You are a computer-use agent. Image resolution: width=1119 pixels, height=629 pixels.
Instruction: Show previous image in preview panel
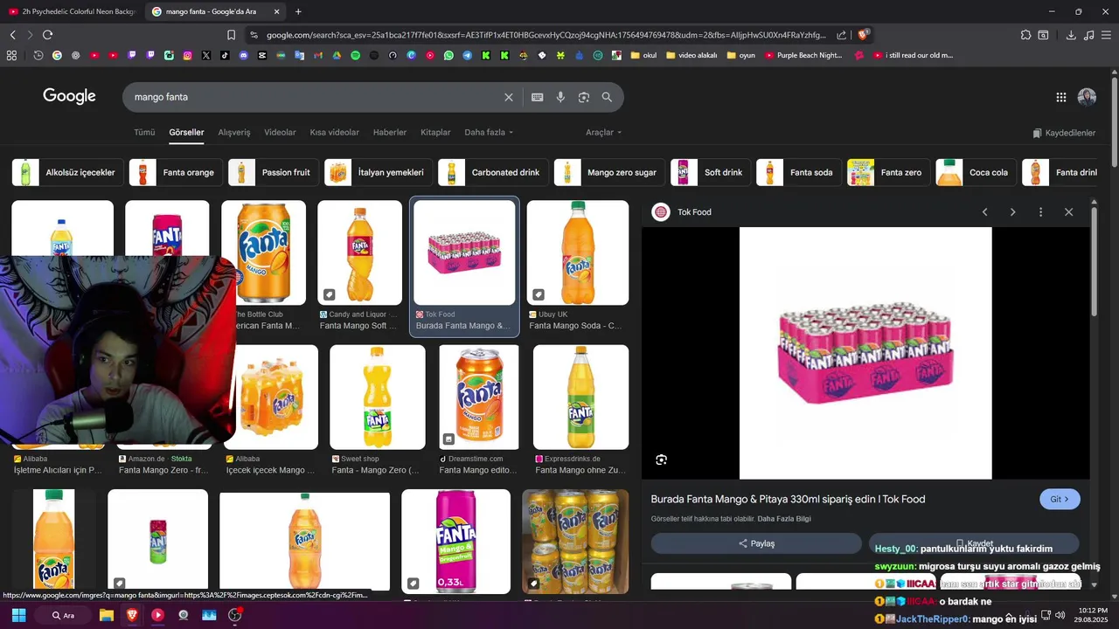pyautogui.click(x=984, y=212)
